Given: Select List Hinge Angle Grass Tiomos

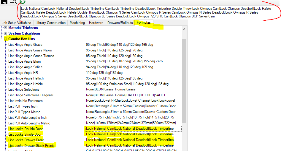Looking at the screenshot, I should (x=31, y=56).
